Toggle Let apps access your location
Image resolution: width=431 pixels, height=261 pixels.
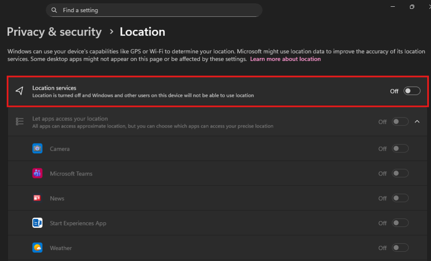[x=400, y=122]
